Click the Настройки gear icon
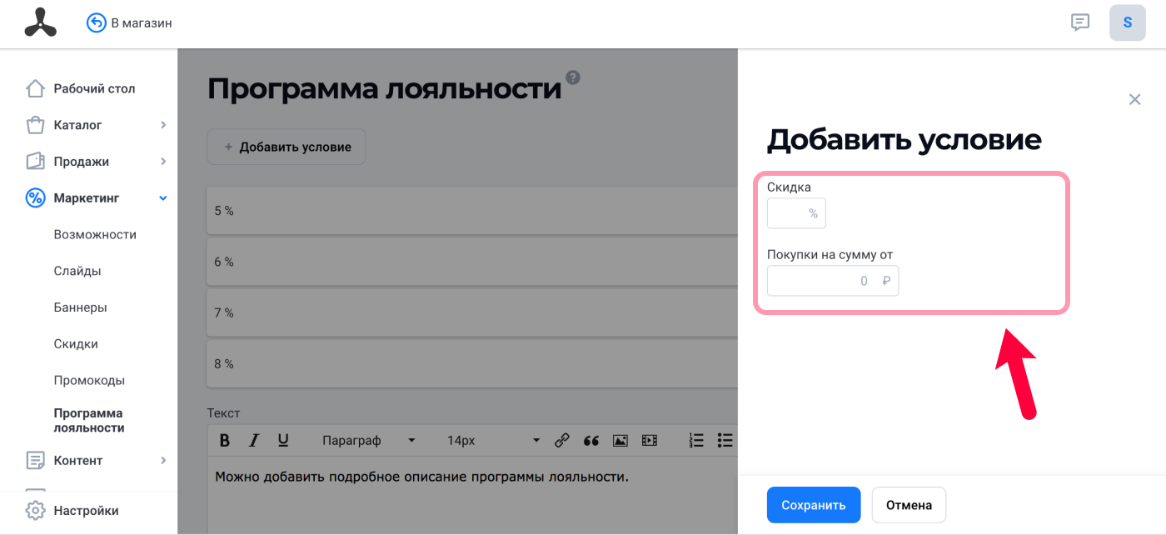This screenshot has height=535, width=1166. pos(35,511)
